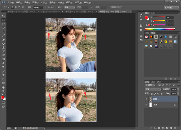
Task: Select the Rectangular Marquee tool
Action: tap(4, 19)
